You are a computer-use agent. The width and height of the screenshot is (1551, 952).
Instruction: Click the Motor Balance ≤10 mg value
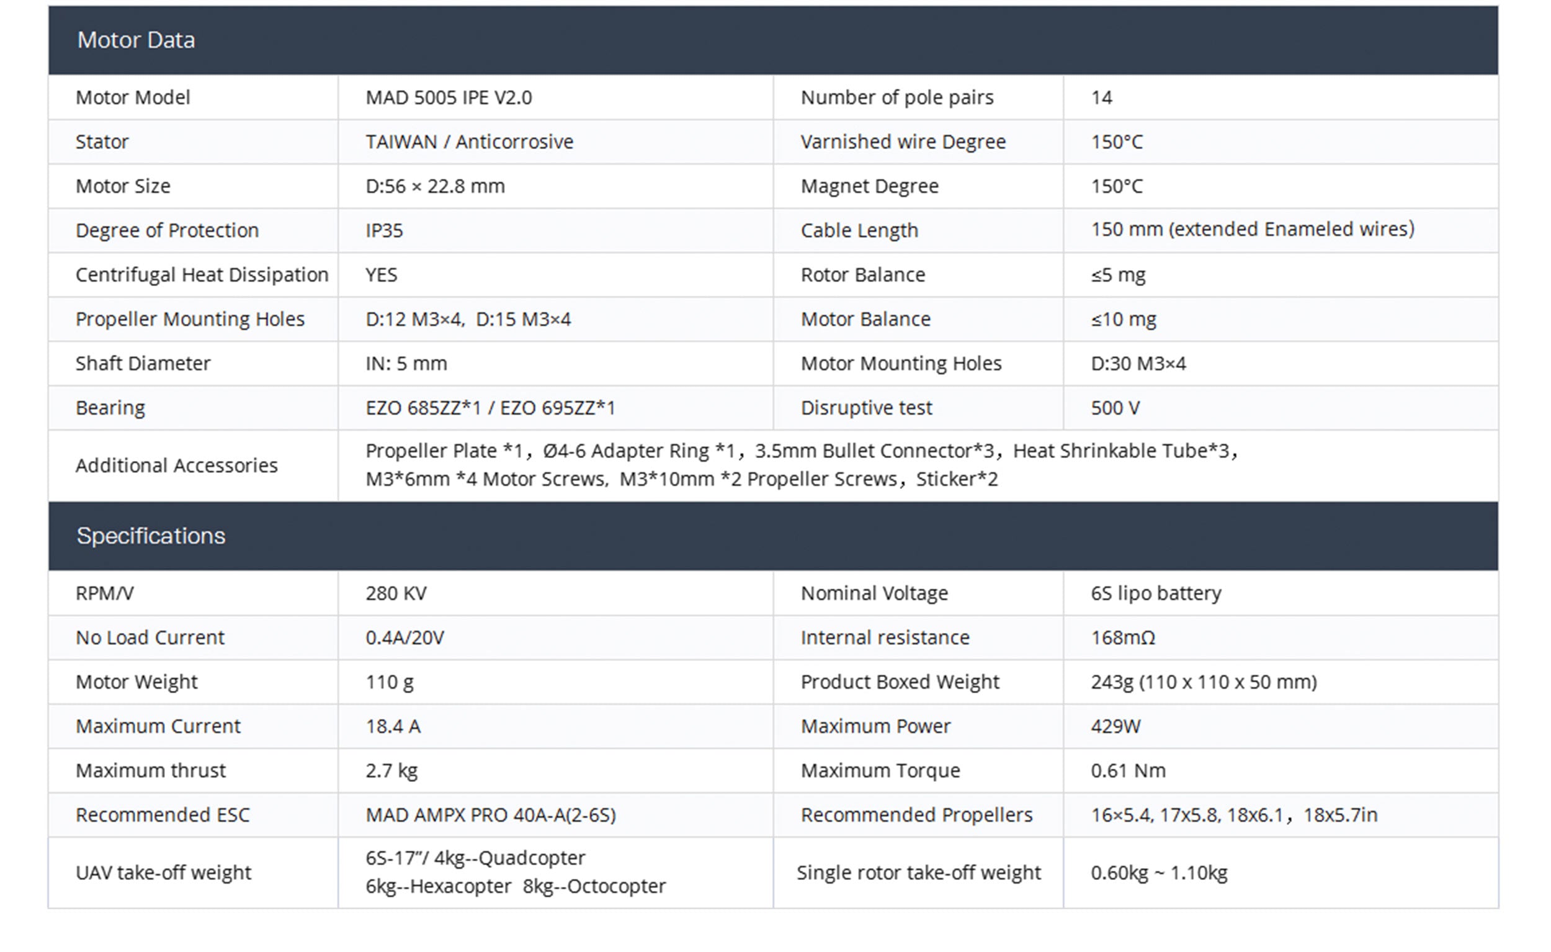point(1124,319)
